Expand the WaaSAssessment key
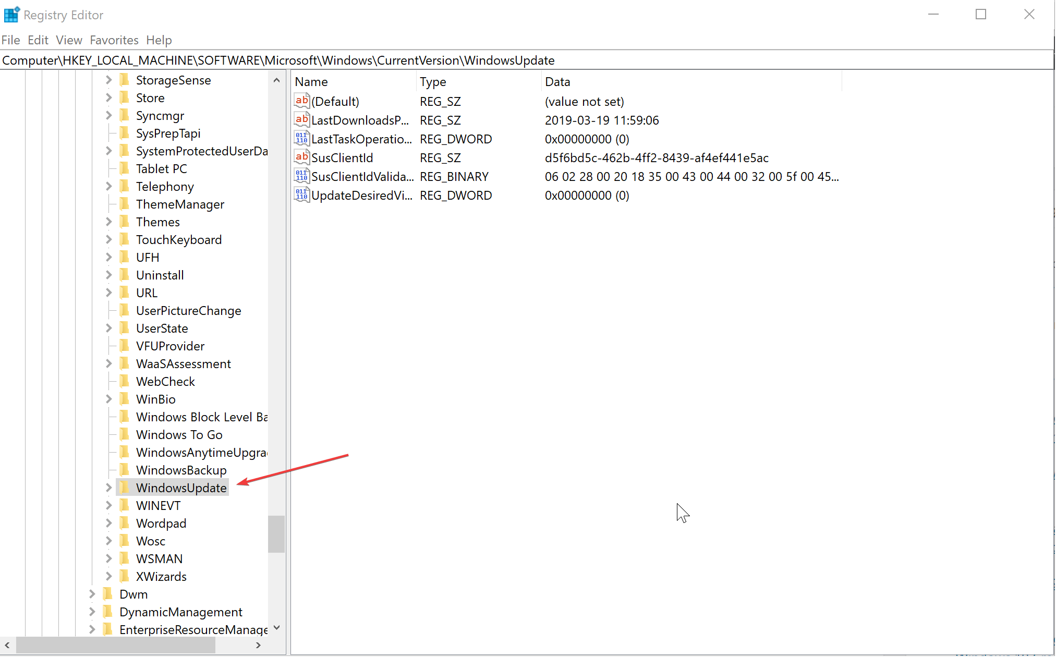The height and width of the screenshot is (657, 1056). pyautogui.click(x=108, y=363)
